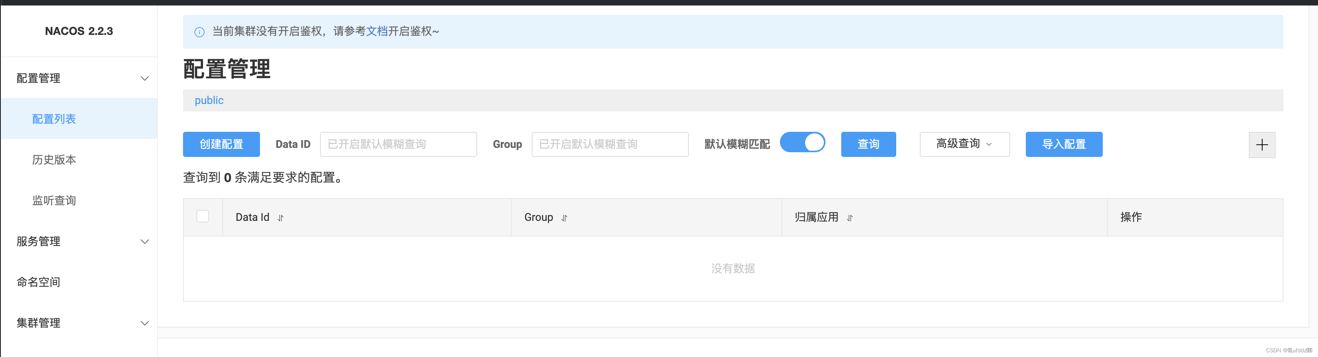Viewport: 1318px width, 357px height.
Task: Click the plus icon button at right
Action: point(1262,145)
